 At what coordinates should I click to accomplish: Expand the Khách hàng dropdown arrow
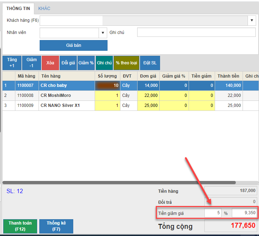tap(251, 20)
